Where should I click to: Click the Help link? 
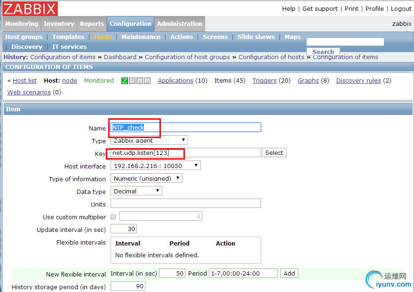pyautogui.click(x=288, y=9)
